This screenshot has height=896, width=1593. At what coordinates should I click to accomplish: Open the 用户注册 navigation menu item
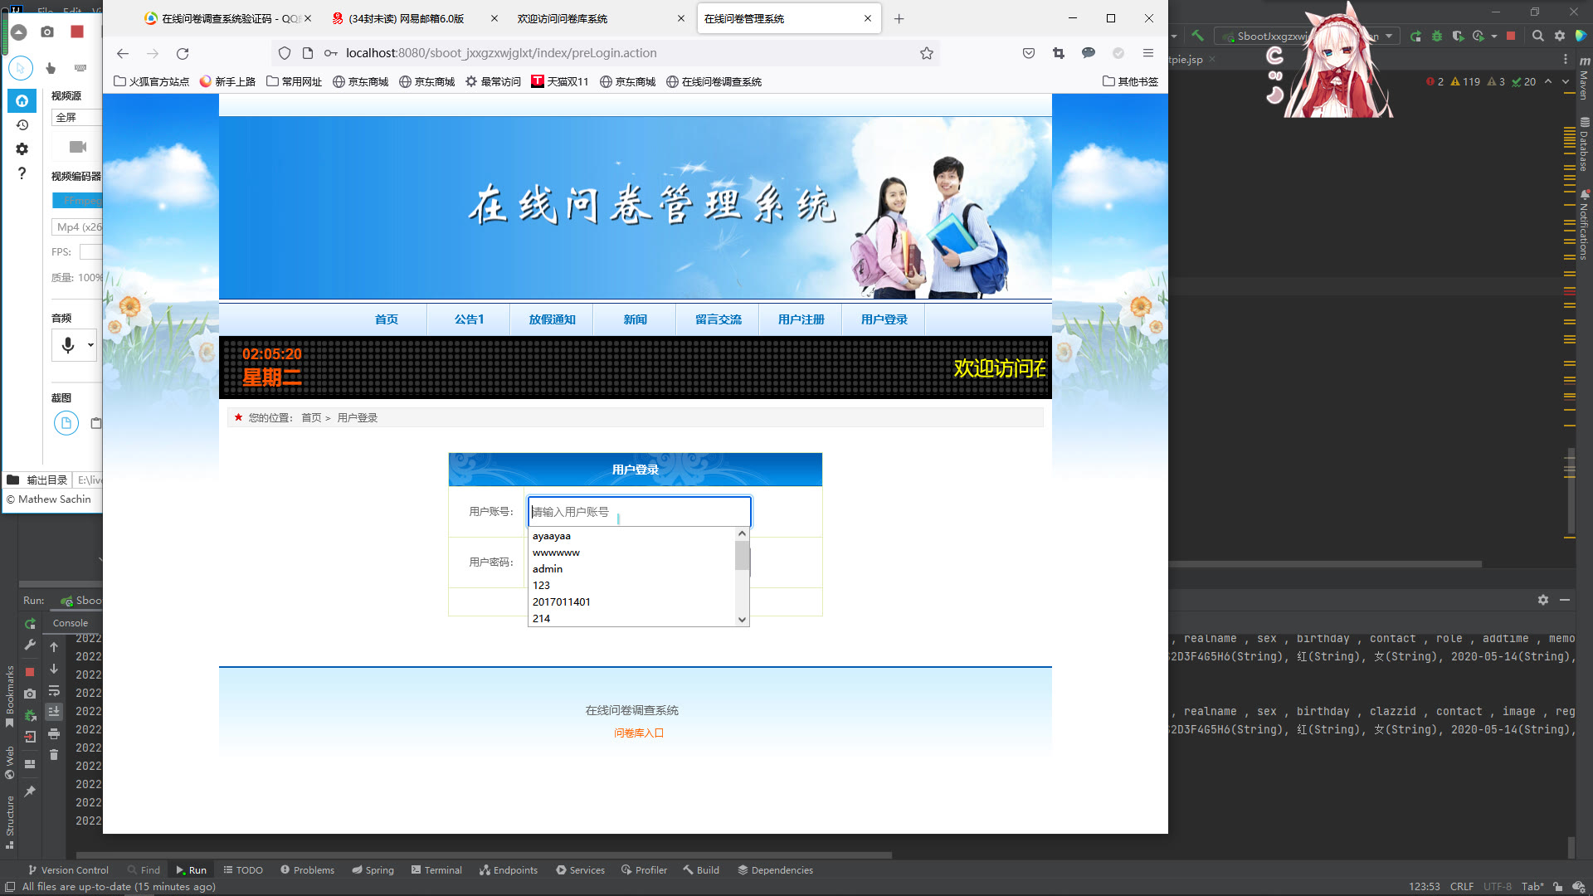coord(801,319)
